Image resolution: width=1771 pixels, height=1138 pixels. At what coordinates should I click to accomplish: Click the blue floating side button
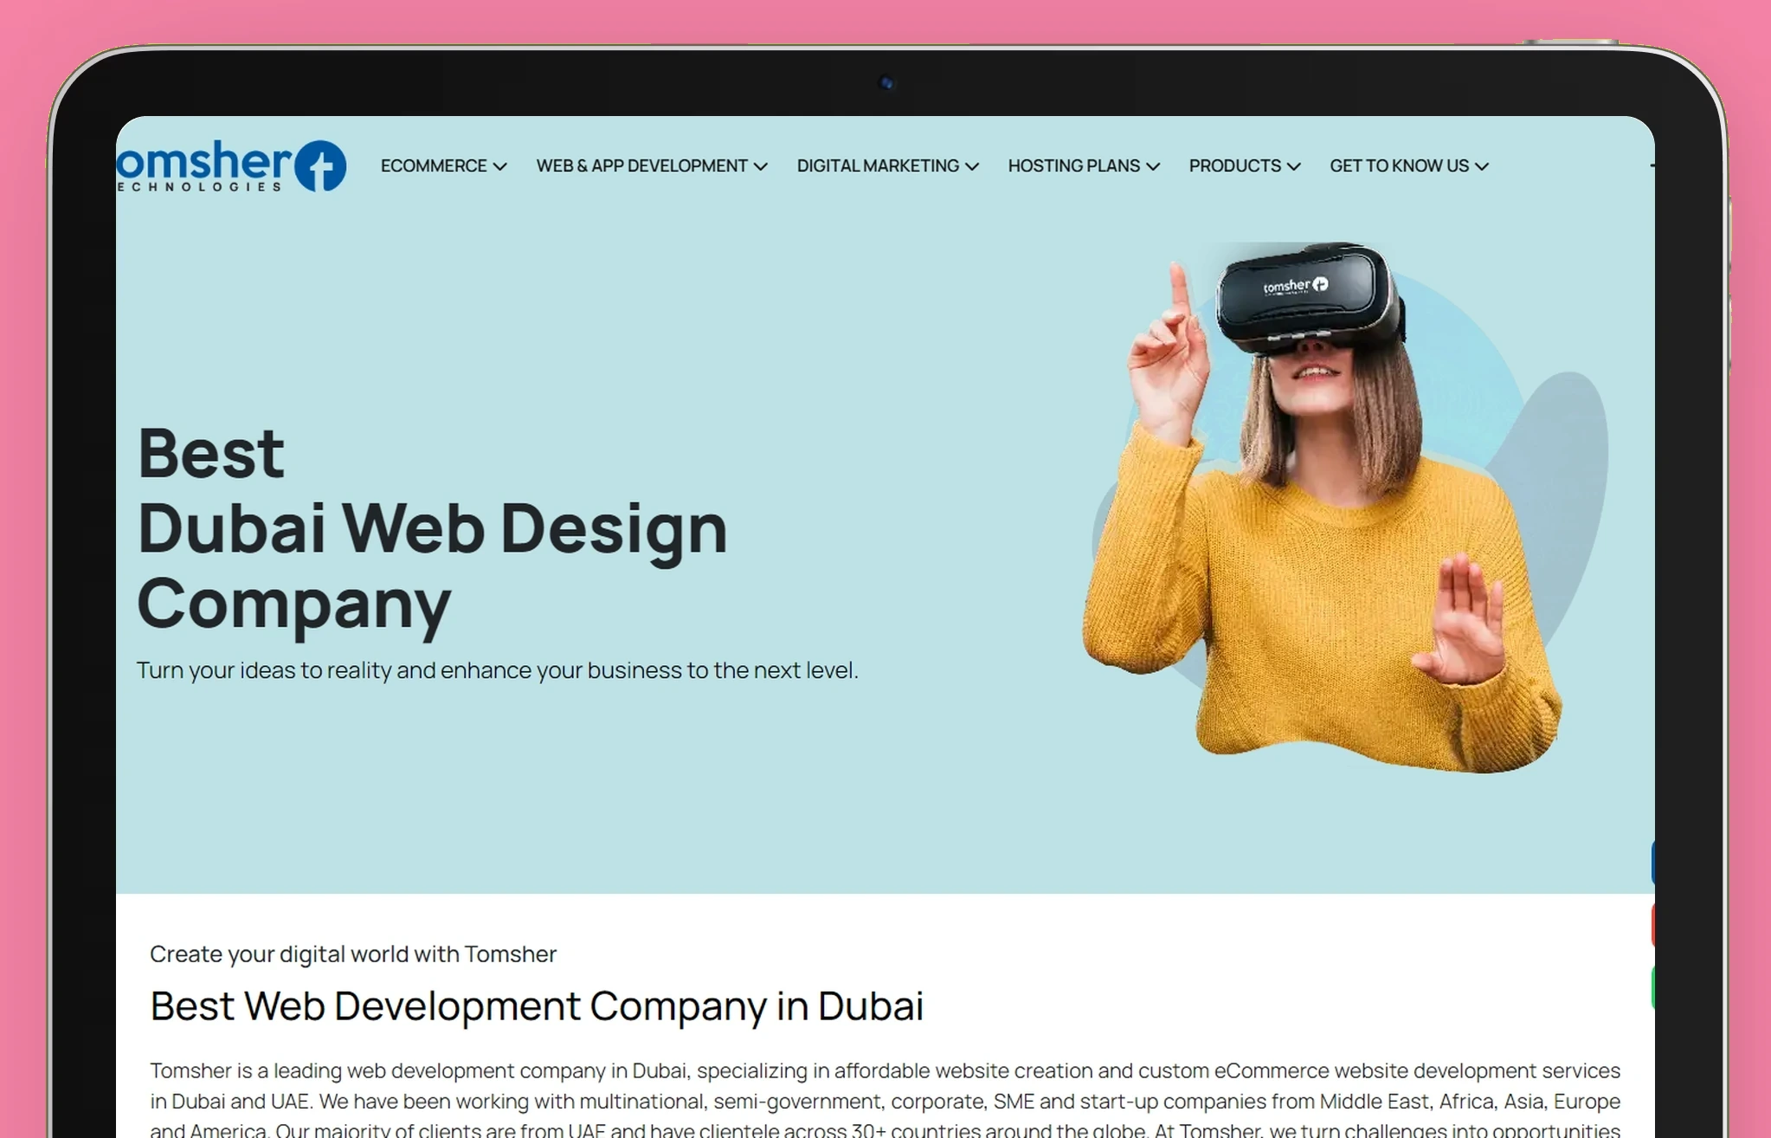[x=1652, y=862]
